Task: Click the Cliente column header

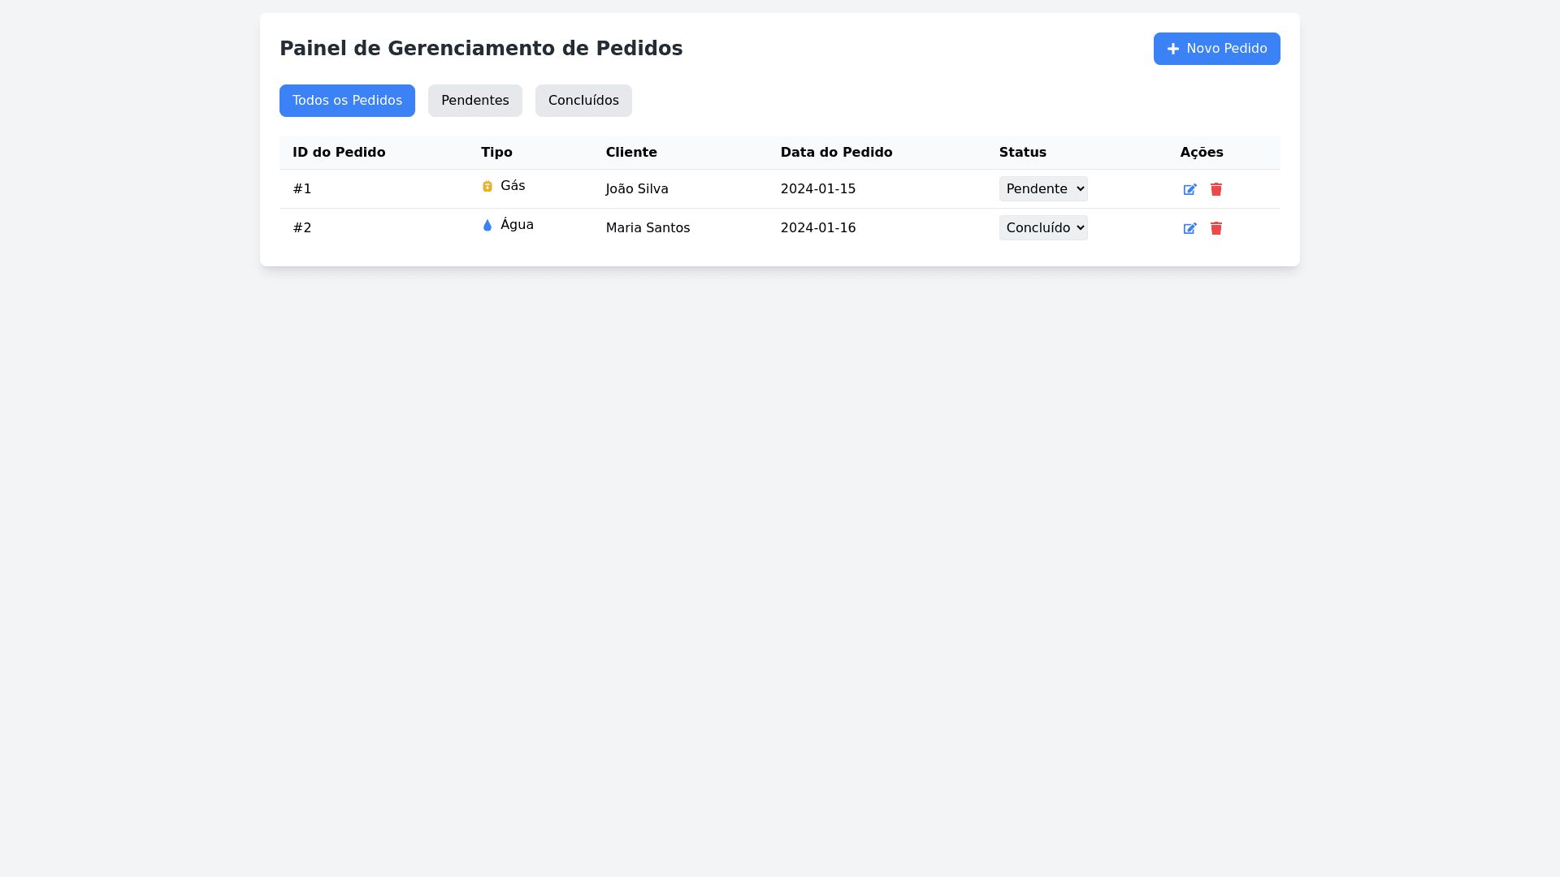Action: pos(630,153)
